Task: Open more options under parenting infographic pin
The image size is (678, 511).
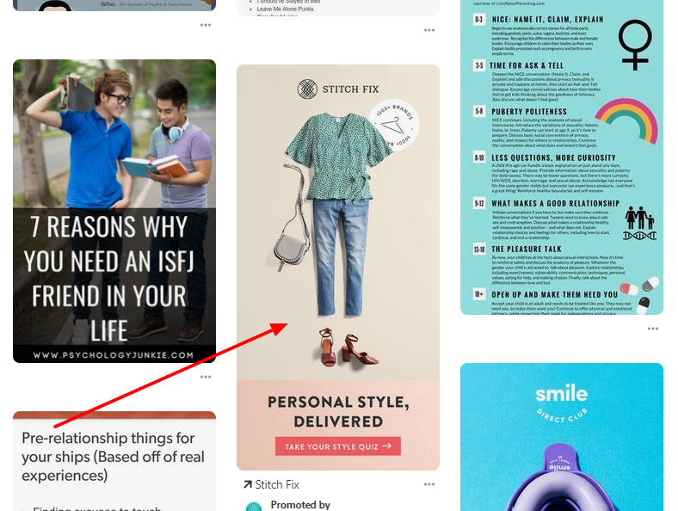Action: pos(653,329)
